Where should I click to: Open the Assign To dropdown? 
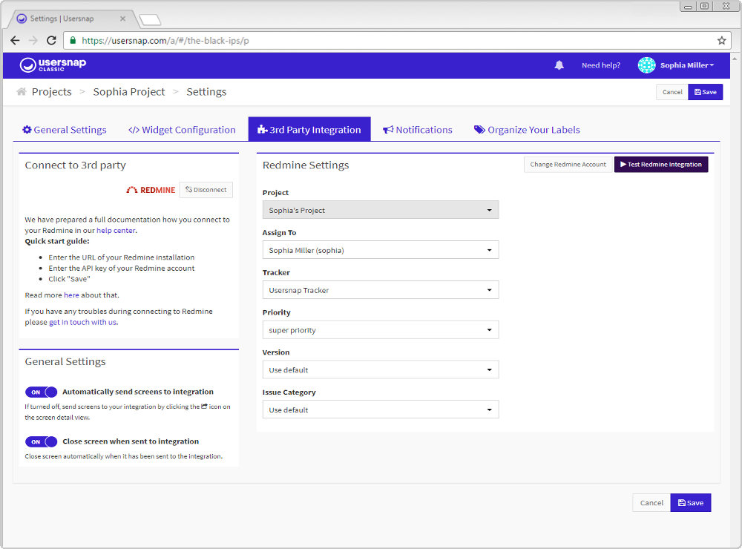coord(380,251)
